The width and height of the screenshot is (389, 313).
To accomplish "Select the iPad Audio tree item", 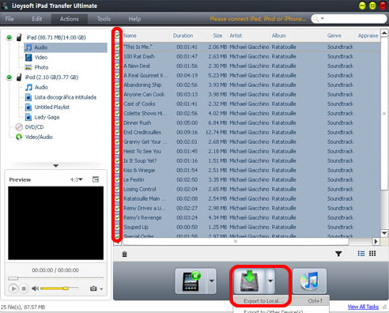I will coord(66,47).
